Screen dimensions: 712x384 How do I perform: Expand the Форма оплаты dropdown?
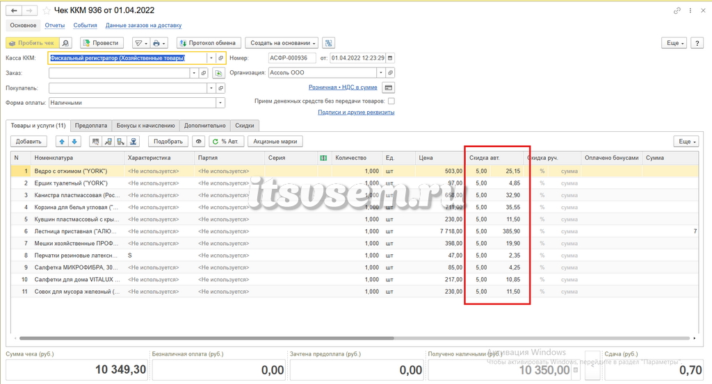(220, 103)
